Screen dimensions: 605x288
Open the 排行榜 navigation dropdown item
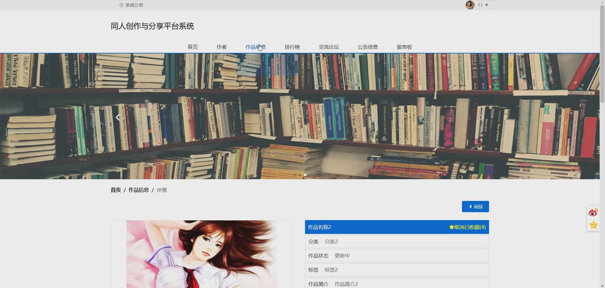click(292, 47)
